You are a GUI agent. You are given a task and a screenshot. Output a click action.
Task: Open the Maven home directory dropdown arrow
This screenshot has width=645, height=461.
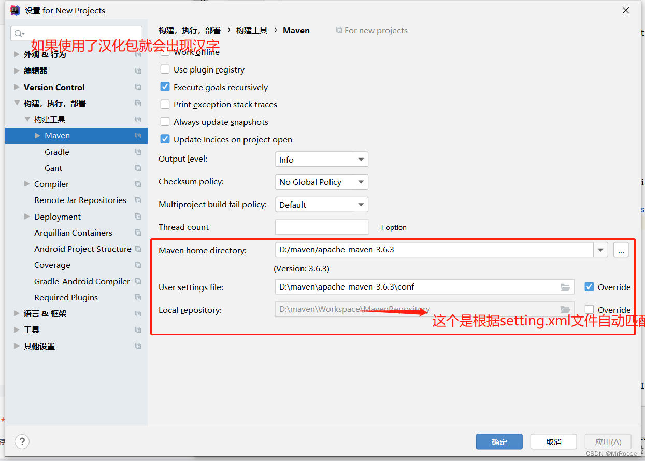(600, 250)
